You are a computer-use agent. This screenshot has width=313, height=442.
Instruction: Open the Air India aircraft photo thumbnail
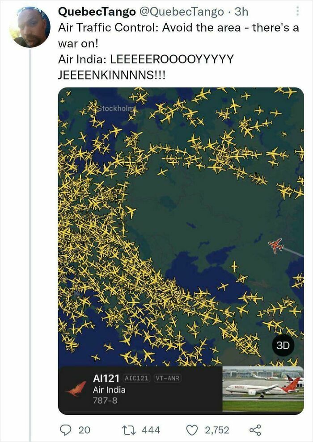[x=263, y=389]
